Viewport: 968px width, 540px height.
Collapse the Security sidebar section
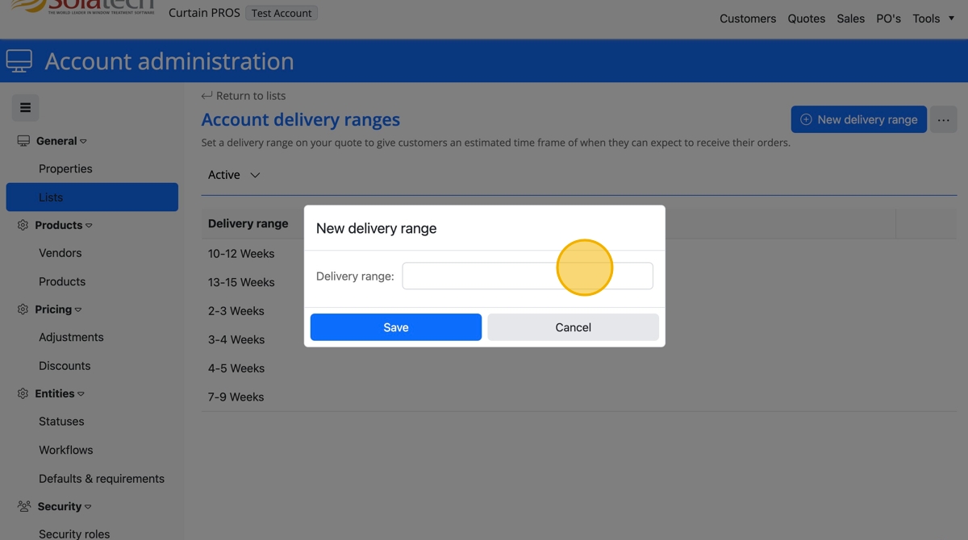[65, 507]
